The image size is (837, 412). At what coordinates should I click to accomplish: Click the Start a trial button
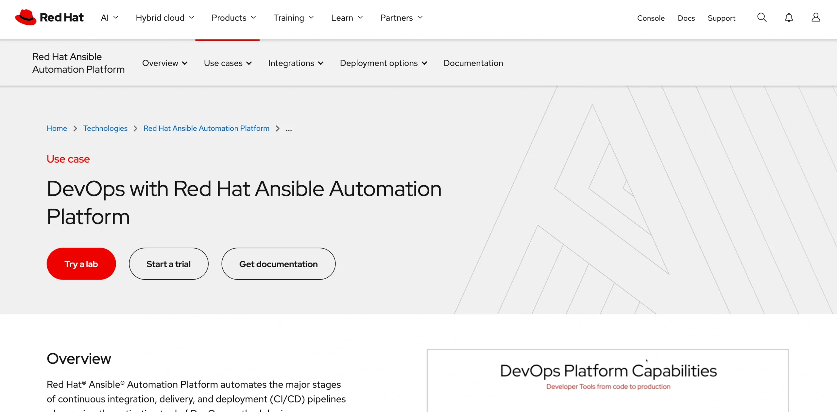click(168, 264)
